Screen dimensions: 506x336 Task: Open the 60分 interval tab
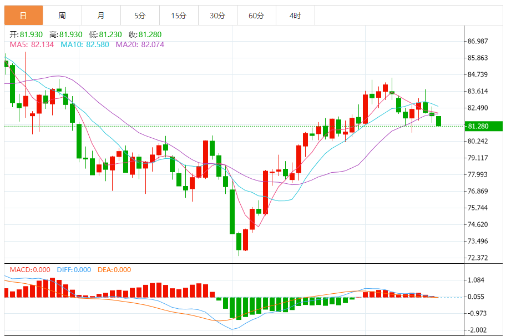[256, 16]
